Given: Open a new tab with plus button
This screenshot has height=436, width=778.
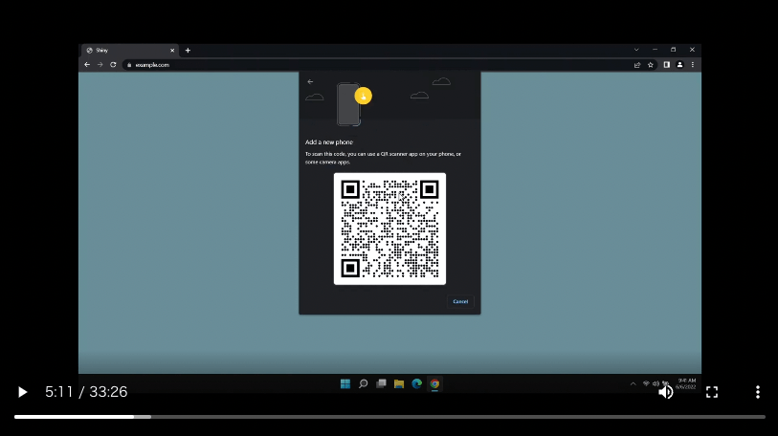Looking at the screenshot, I should (x=188, y=50).
